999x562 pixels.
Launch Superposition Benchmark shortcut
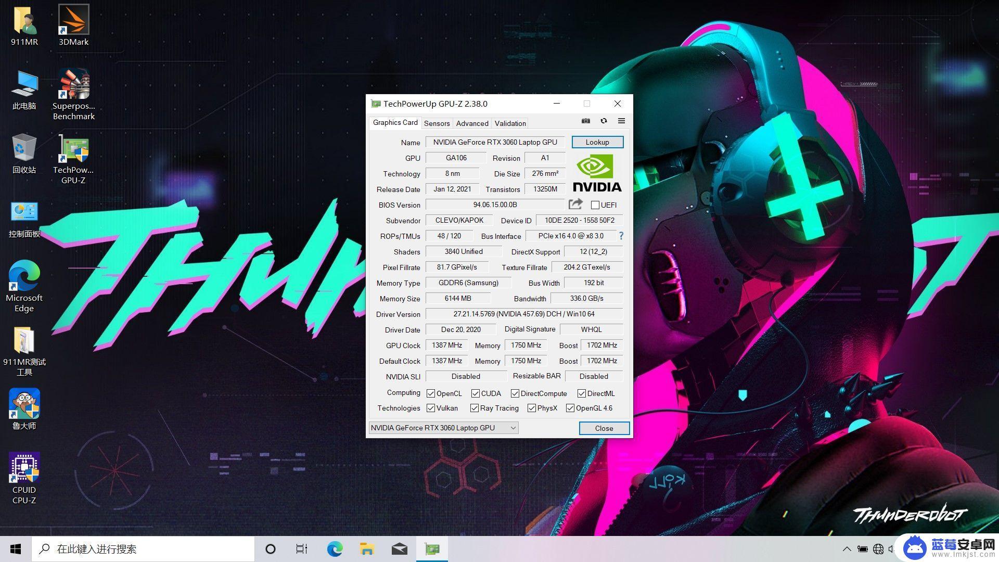point(73,95)
